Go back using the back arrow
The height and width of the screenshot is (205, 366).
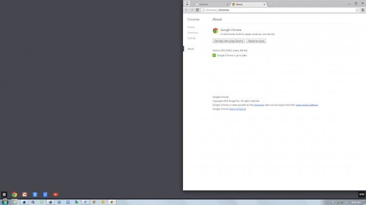point(186,10)
